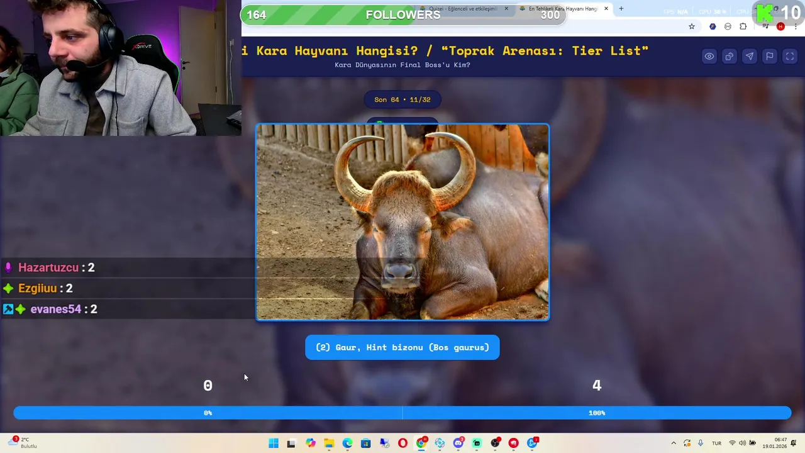Open Opera browser from the taskbar
Screen dimensions: 805x453
click(402, 444)
